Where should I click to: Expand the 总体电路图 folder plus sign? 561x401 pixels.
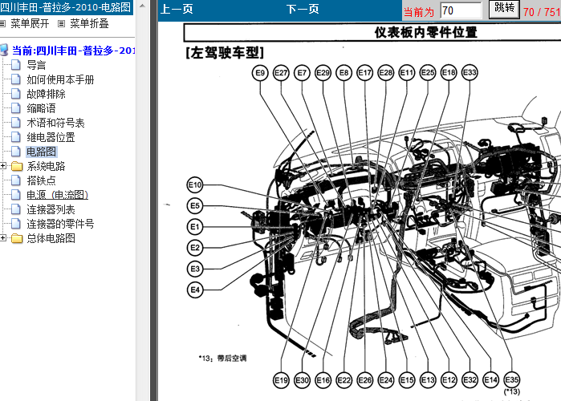(3, 238)
